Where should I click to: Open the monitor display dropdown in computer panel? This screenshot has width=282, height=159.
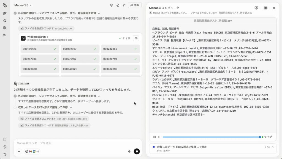[x=257, y=8]
